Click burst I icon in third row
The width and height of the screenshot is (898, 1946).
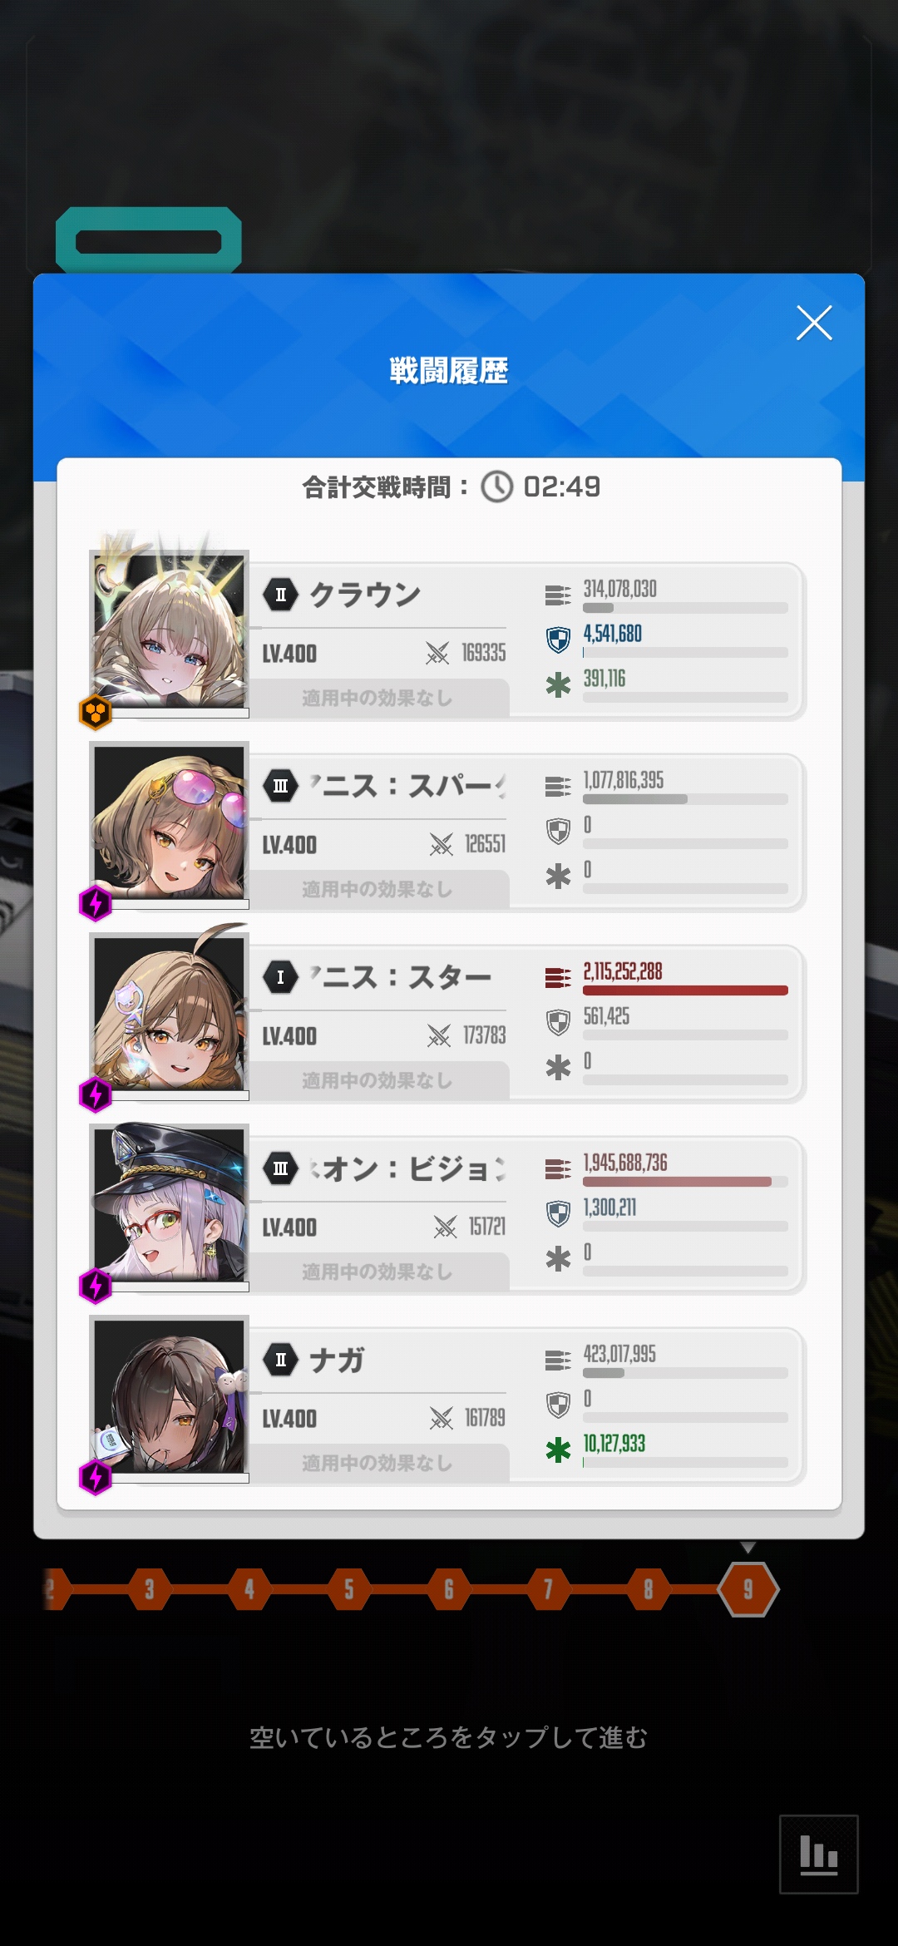281,977
